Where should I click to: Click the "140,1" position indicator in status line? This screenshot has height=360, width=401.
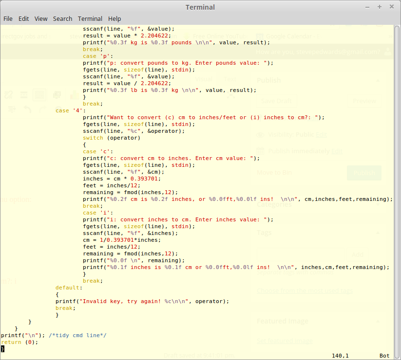tap(340, 356)
